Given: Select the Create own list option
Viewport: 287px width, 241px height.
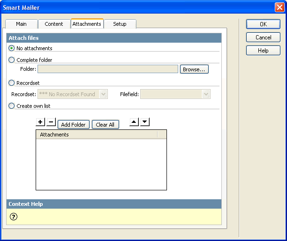Looking at the screenshot, I should tap(12, 106).
